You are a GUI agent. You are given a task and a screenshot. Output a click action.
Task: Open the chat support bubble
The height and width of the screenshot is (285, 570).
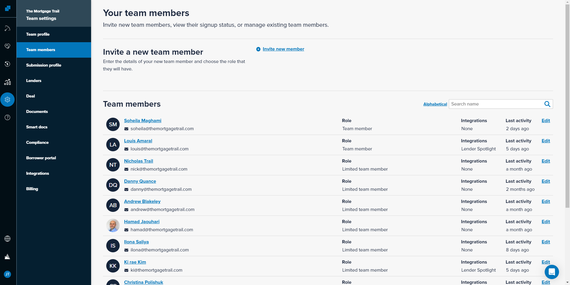click(x=552, y=272)
